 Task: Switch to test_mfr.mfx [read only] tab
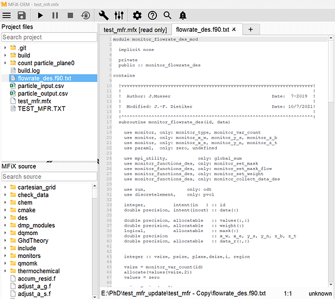click(x=135, y=30)
